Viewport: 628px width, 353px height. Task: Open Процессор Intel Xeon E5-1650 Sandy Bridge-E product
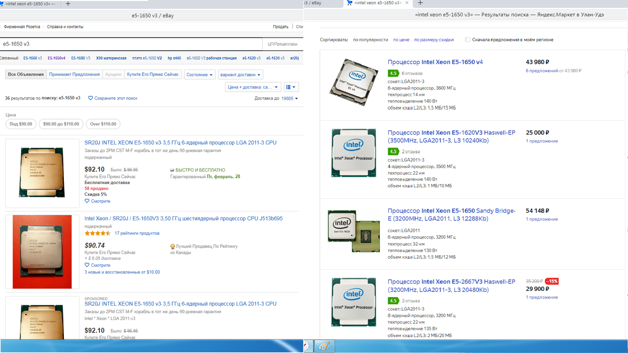pyautogui.click(x=452, y=215)
